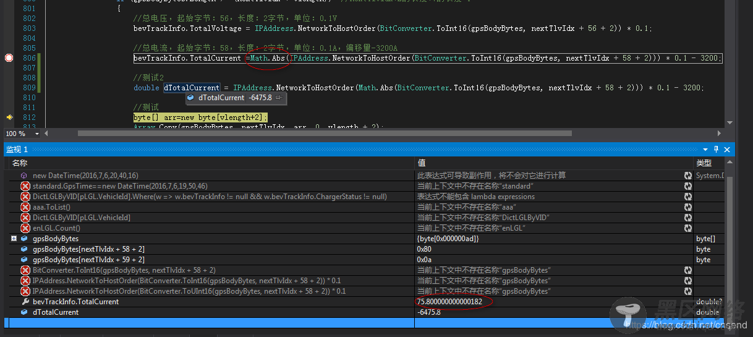The height and width of the screenshot is (337, 753).
Task: Select the “表达式不能包含 lambda expressions” value
Action: (x=475, y=197)
